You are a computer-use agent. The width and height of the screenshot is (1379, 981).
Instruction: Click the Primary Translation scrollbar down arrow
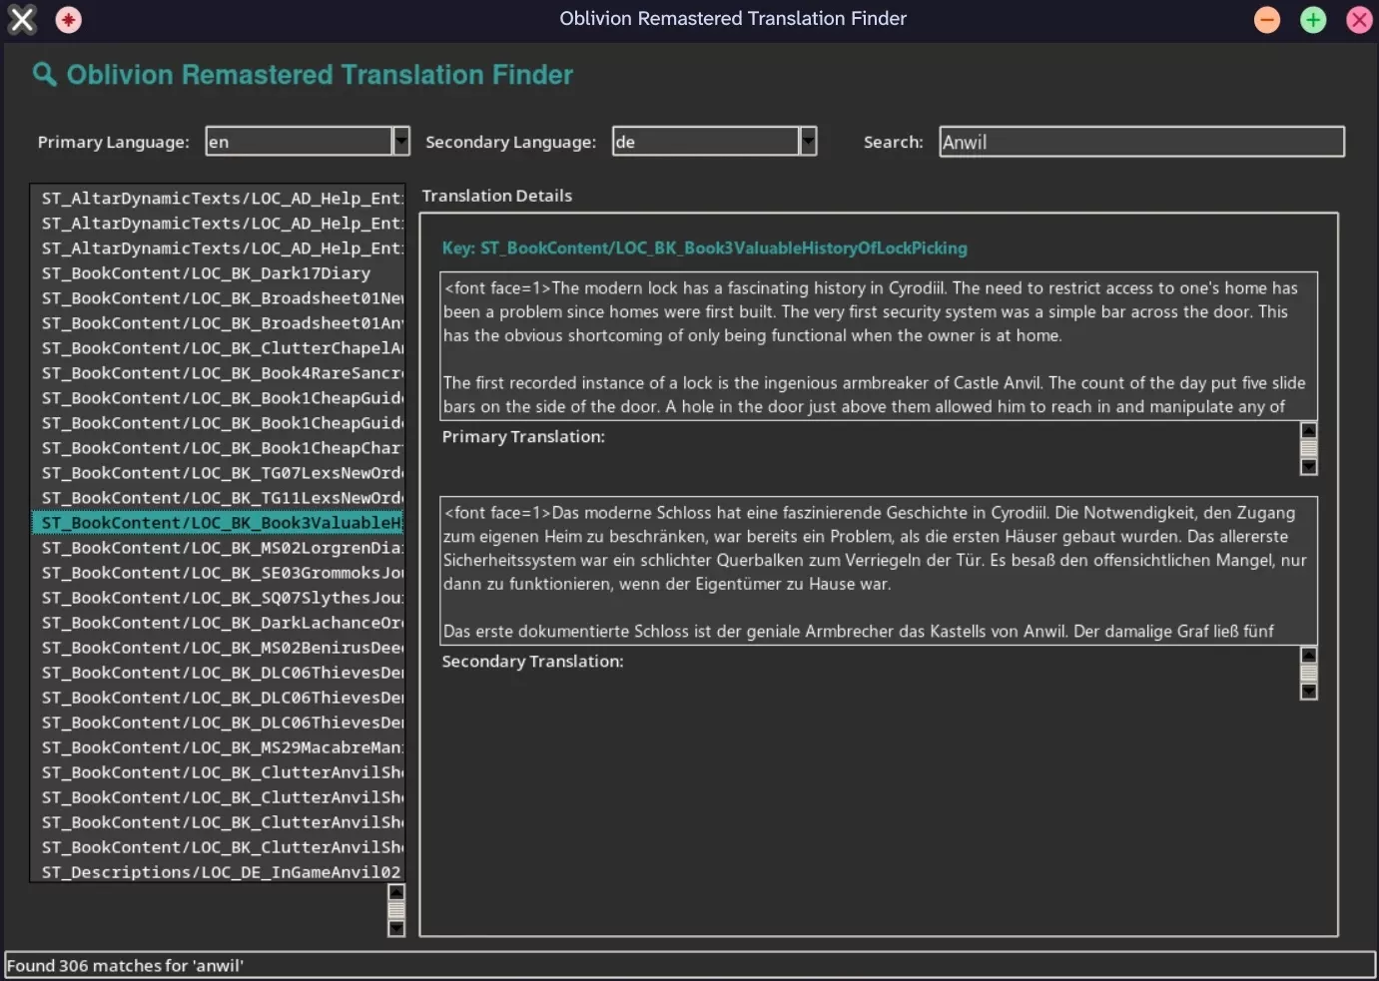click(1309, 466)
